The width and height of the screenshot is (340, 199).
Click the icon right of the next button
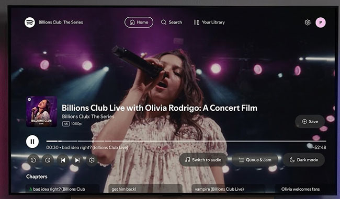pyautogui.click(x=92, y=160)
